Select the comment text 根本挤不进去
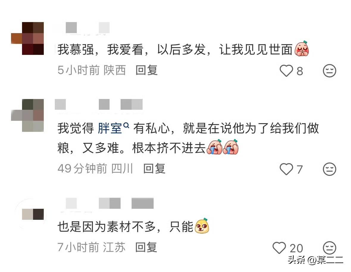The width and height of the screenshot is (351, 272). [x=169, y=148]
